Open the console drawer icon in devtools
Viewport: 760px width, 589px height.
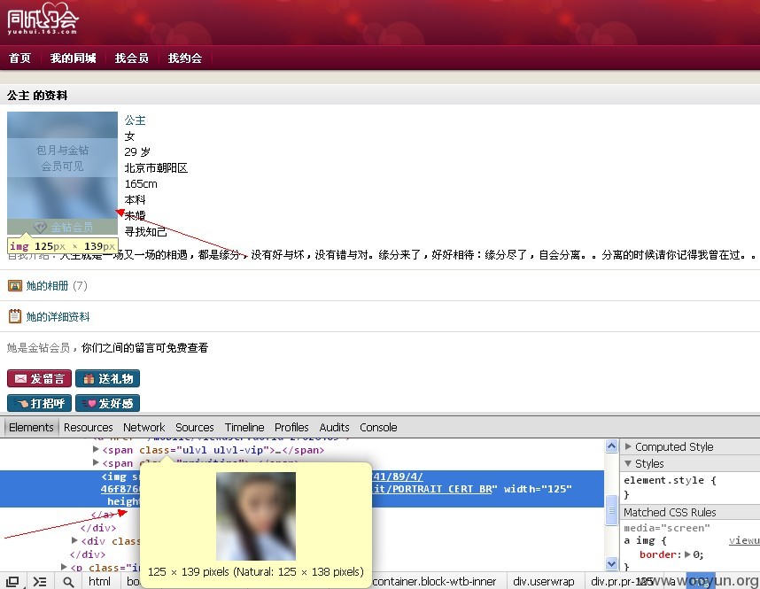pyautogui.click(x=40, y=581)
